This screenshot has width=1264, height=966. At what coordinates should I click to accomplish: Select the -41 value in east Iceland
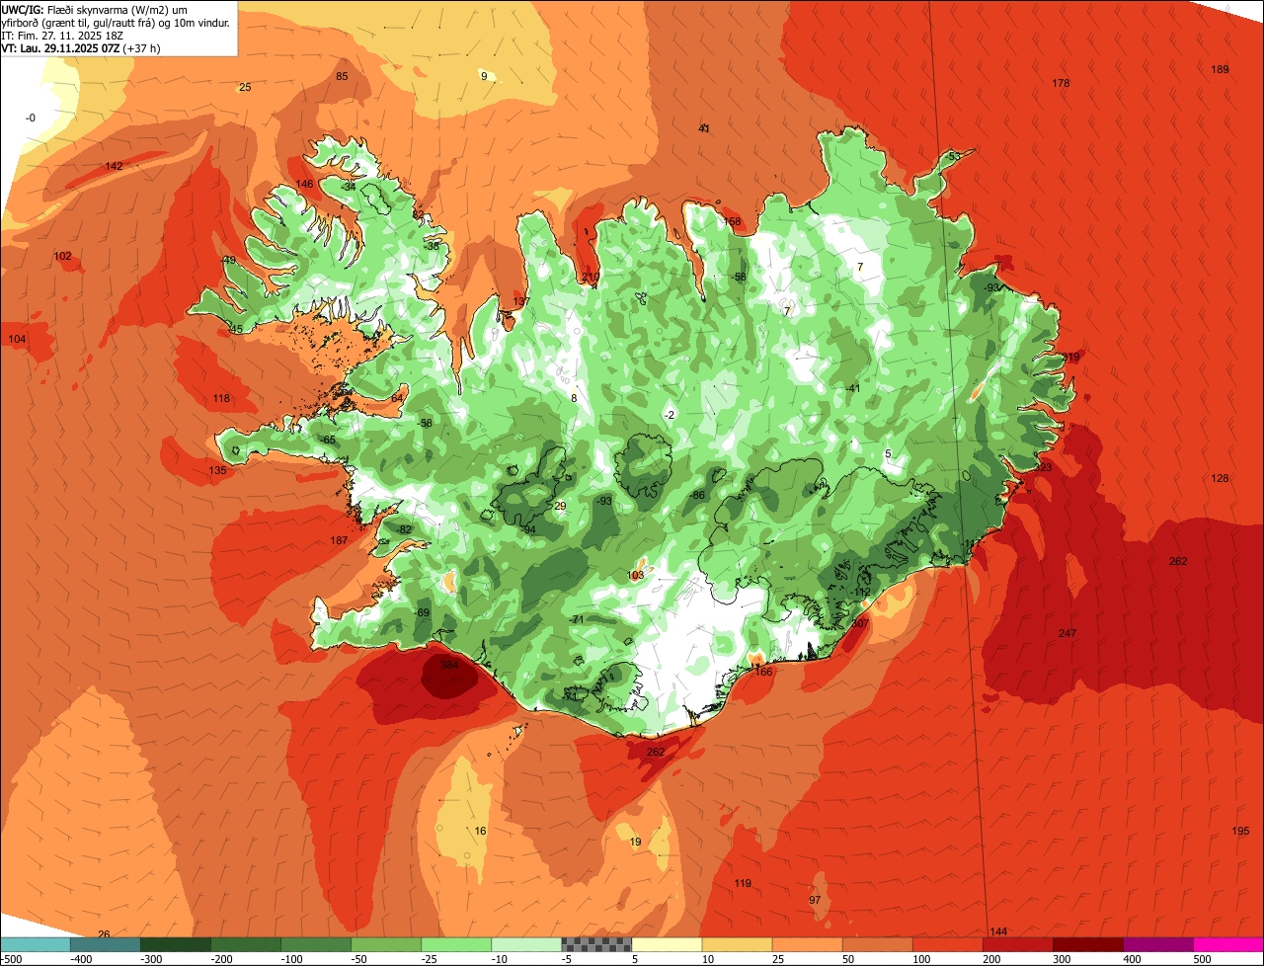click(852, 388)
